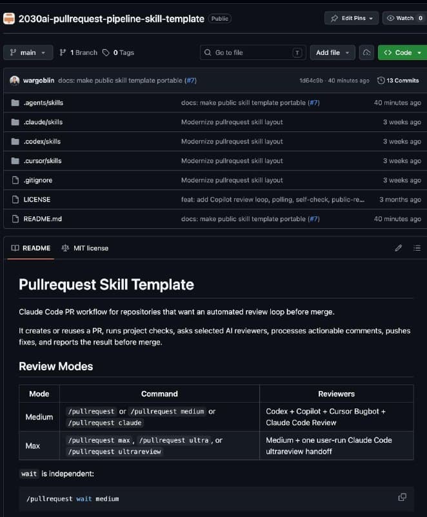Click the LICENSE row 3 months ago timestamp
The image size is (427, 517).
tap(400, 200)
